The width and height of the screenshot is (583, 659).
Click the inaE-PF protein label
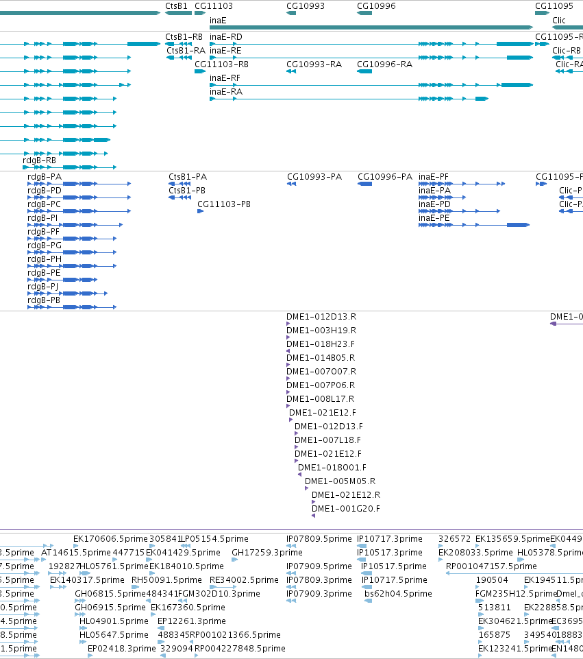tap(434, 177)
